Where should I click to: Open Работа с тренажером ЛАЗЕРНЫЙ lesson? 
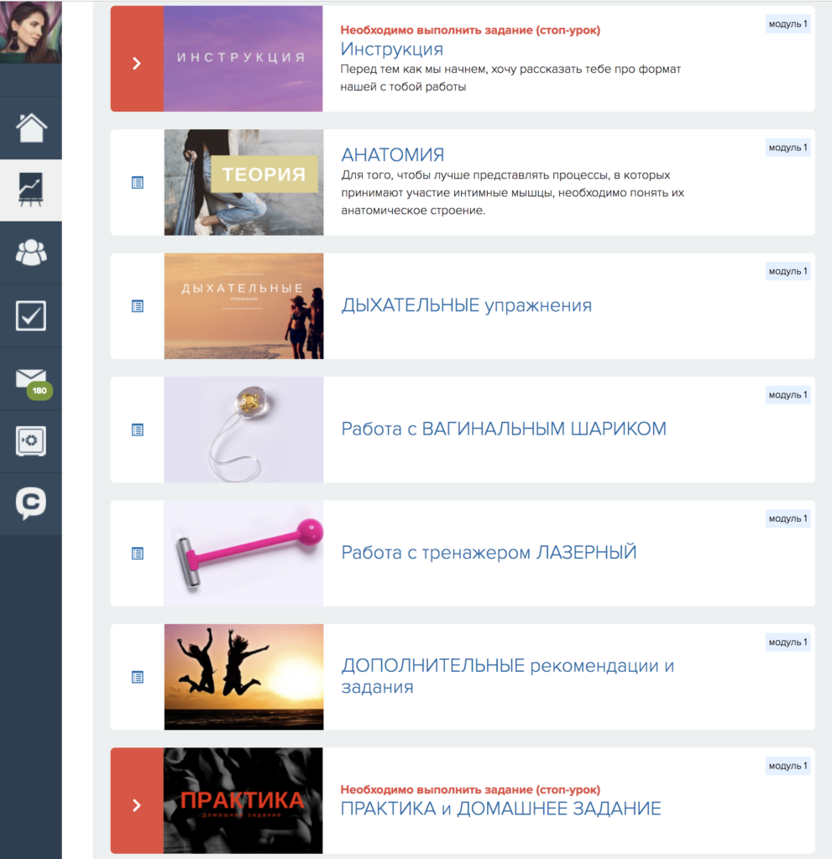pyautogui.click(x=489, y=553)
